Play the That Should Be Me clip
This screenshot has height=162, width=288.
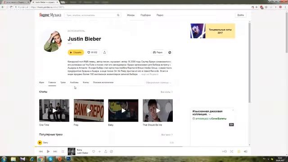tap(158, 111)
